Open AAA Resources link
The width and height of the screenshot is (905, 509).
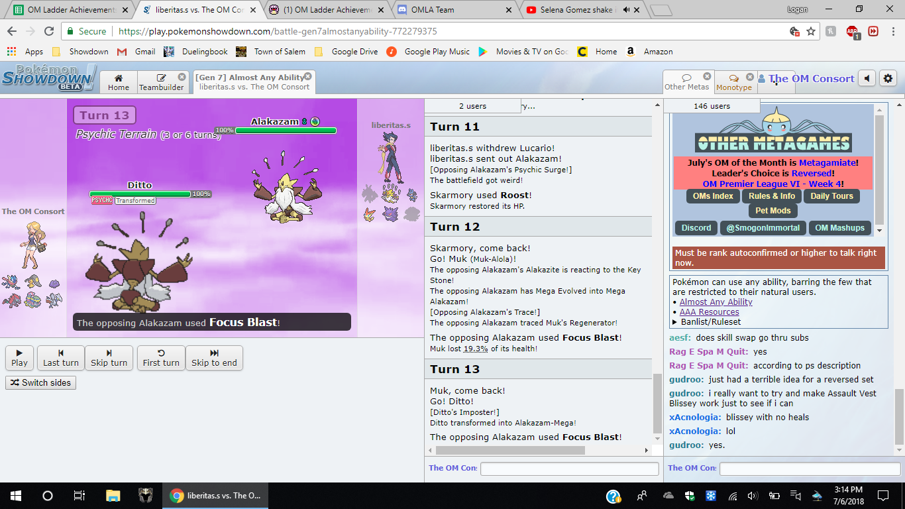pyautogui.click(x=709, y=312)
